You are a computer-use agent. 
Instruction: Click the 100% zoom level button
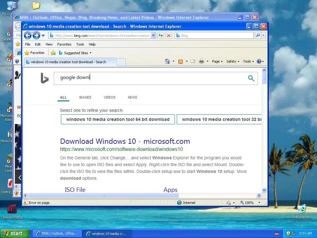tap(247, 203)
